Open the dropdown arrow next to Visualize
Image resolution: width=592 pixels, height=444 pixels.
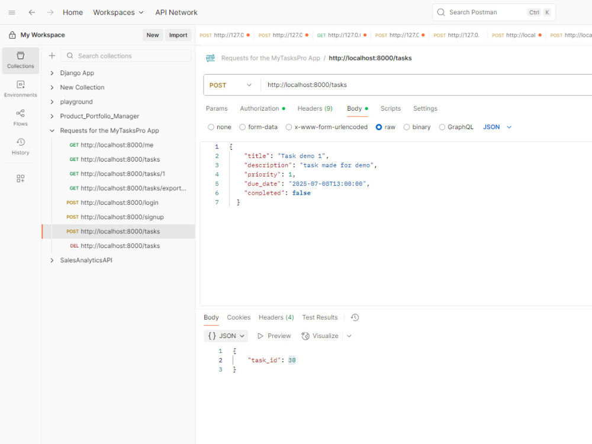(x=349, y=336)
